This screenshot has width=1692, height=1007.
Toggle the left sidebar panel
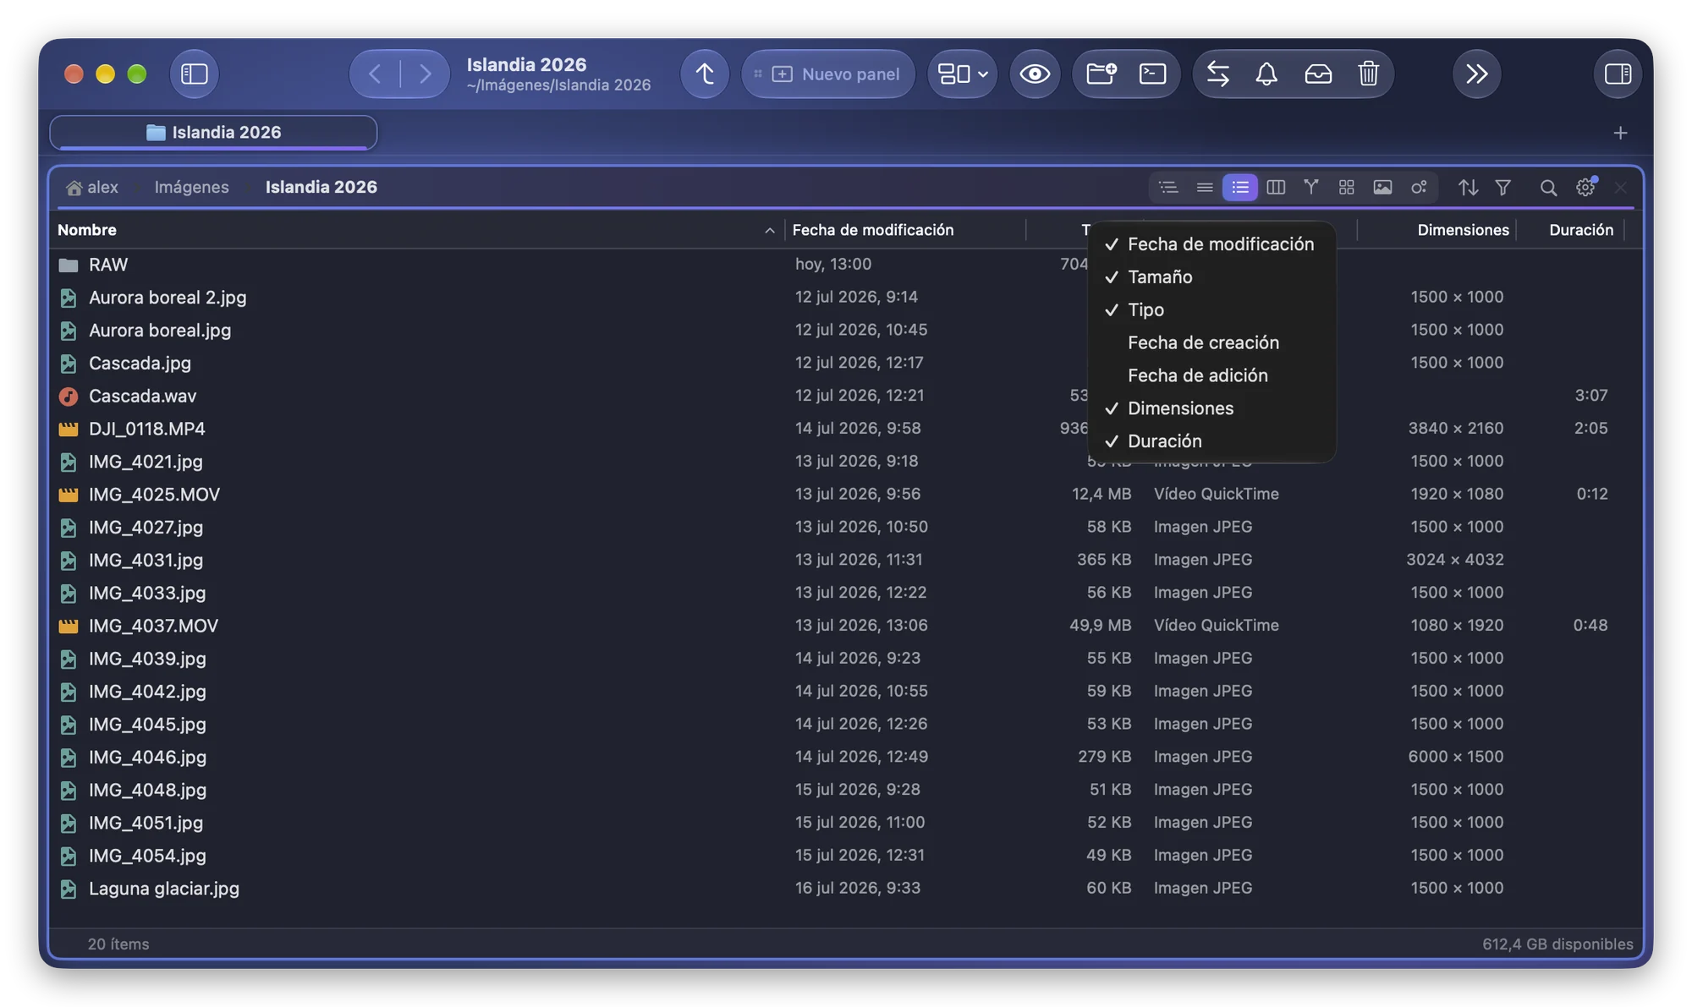point(195,74)
